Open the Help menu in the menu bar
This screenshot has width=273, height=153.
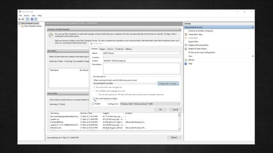40,16
